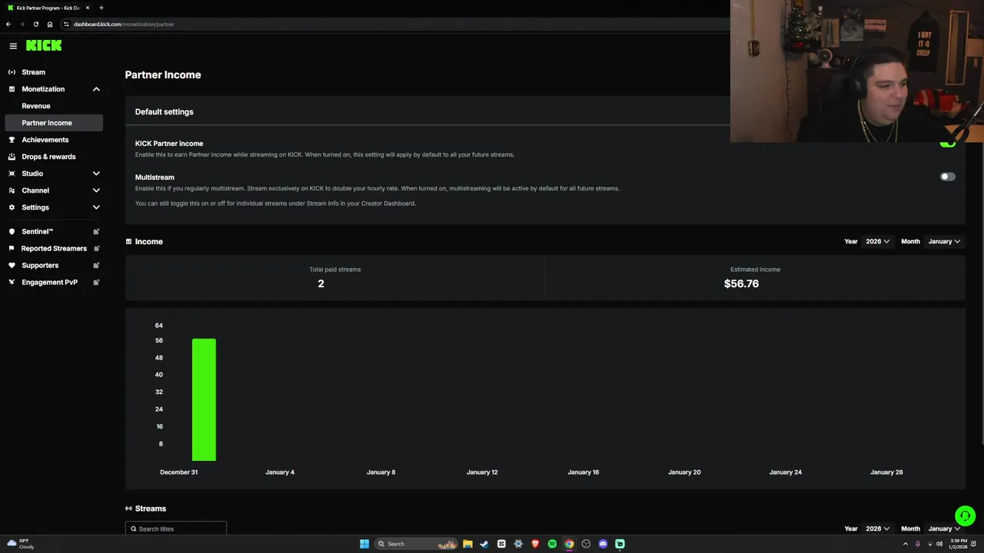Click the Default settings header
The width and height of the screenshot is (984, 553).
[165, 112]
